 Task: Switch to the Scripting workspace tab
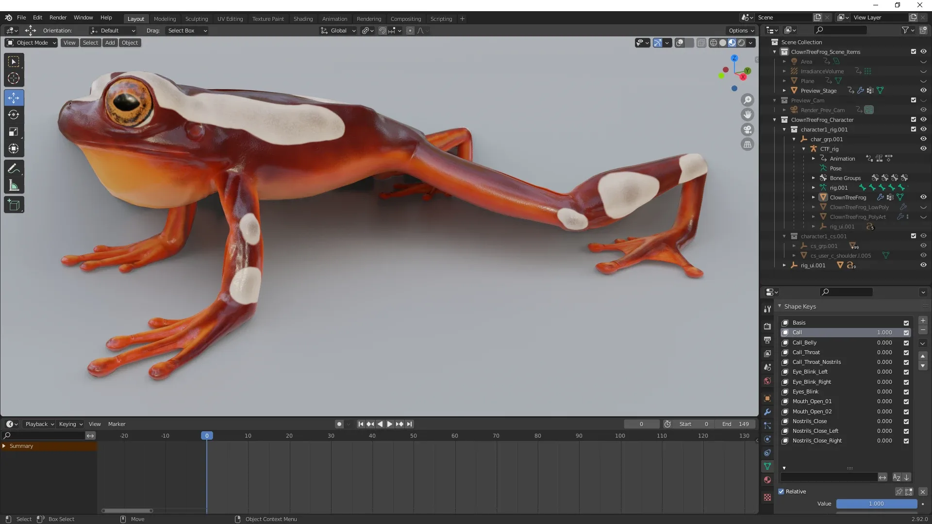pyautogui.click(x=441, y=19)
